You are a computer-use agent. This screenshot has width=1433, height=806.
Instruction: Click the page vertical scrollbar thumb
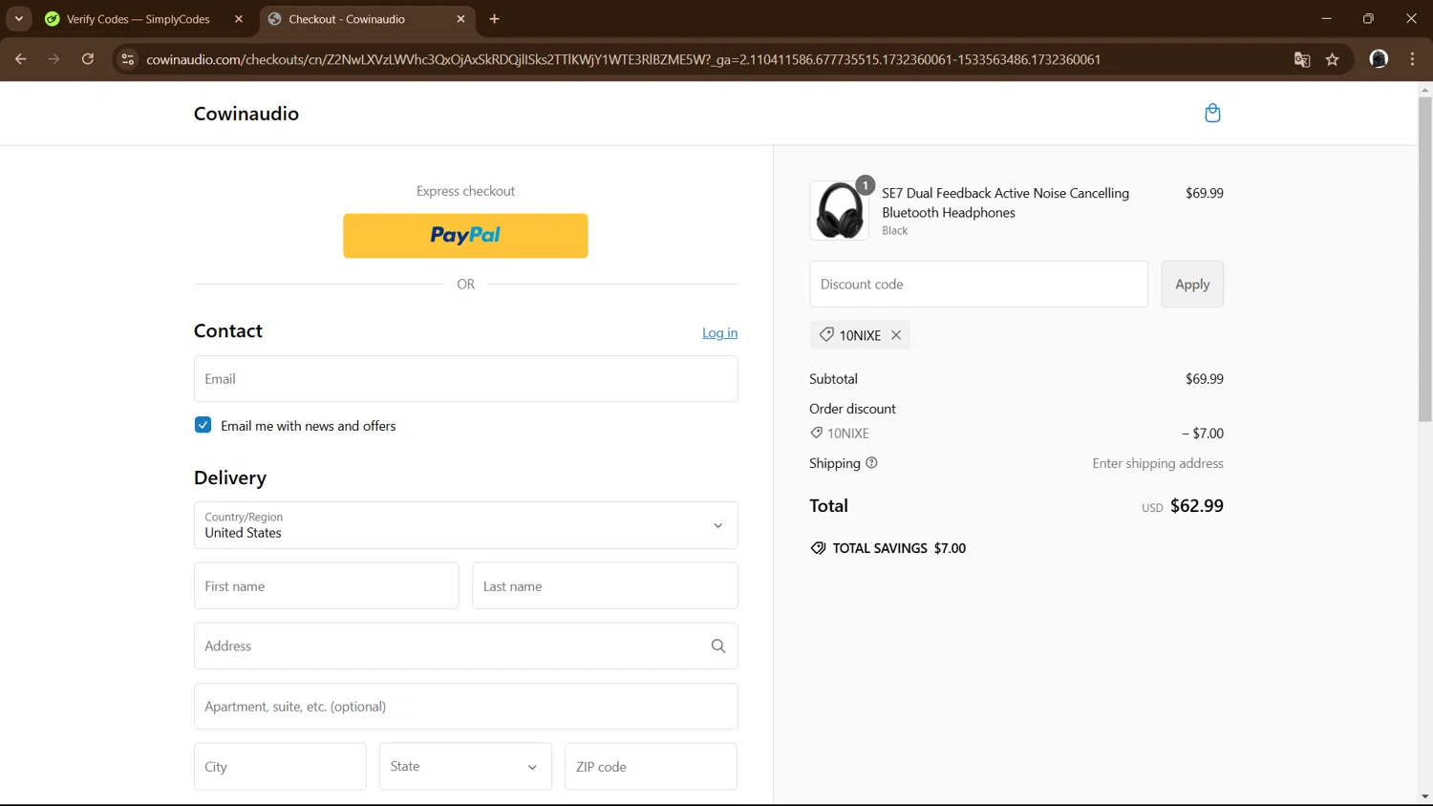coord(1424,260)
